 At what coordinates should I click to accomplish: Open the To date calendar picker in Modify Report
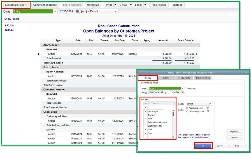coord(182,92)
